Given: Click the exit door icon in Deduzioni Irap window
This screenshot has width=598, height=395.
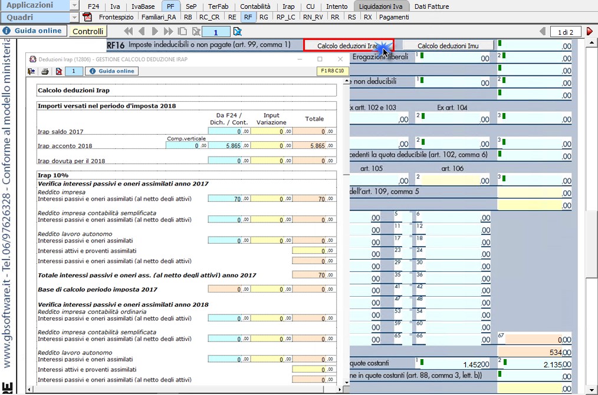Looking at the screenshot, I should (x=32, y=71).
